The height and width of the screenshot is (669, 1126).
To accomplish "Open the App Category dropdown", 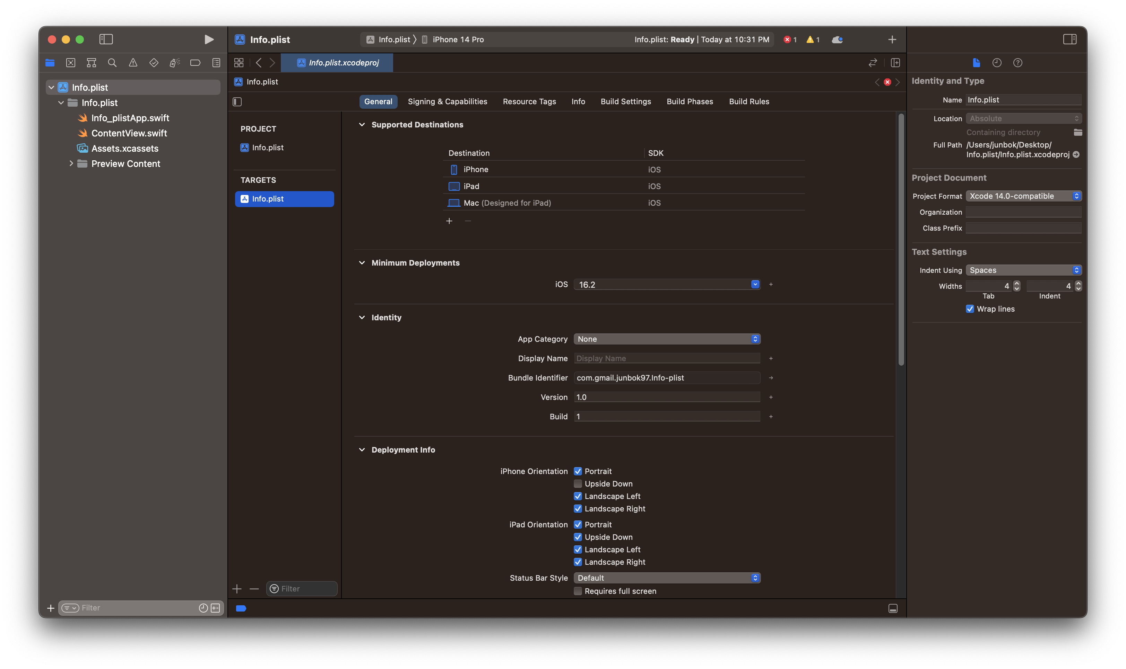I will click(x=667, y=339).
